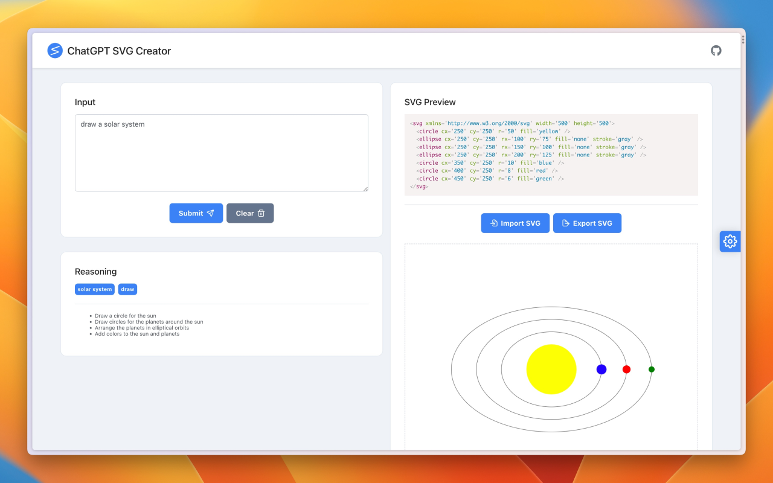Viewport: 773px width, 483px height.
Task: Click the ChatGPT SVG Creator logo icon
Action: tap(55, 51)
